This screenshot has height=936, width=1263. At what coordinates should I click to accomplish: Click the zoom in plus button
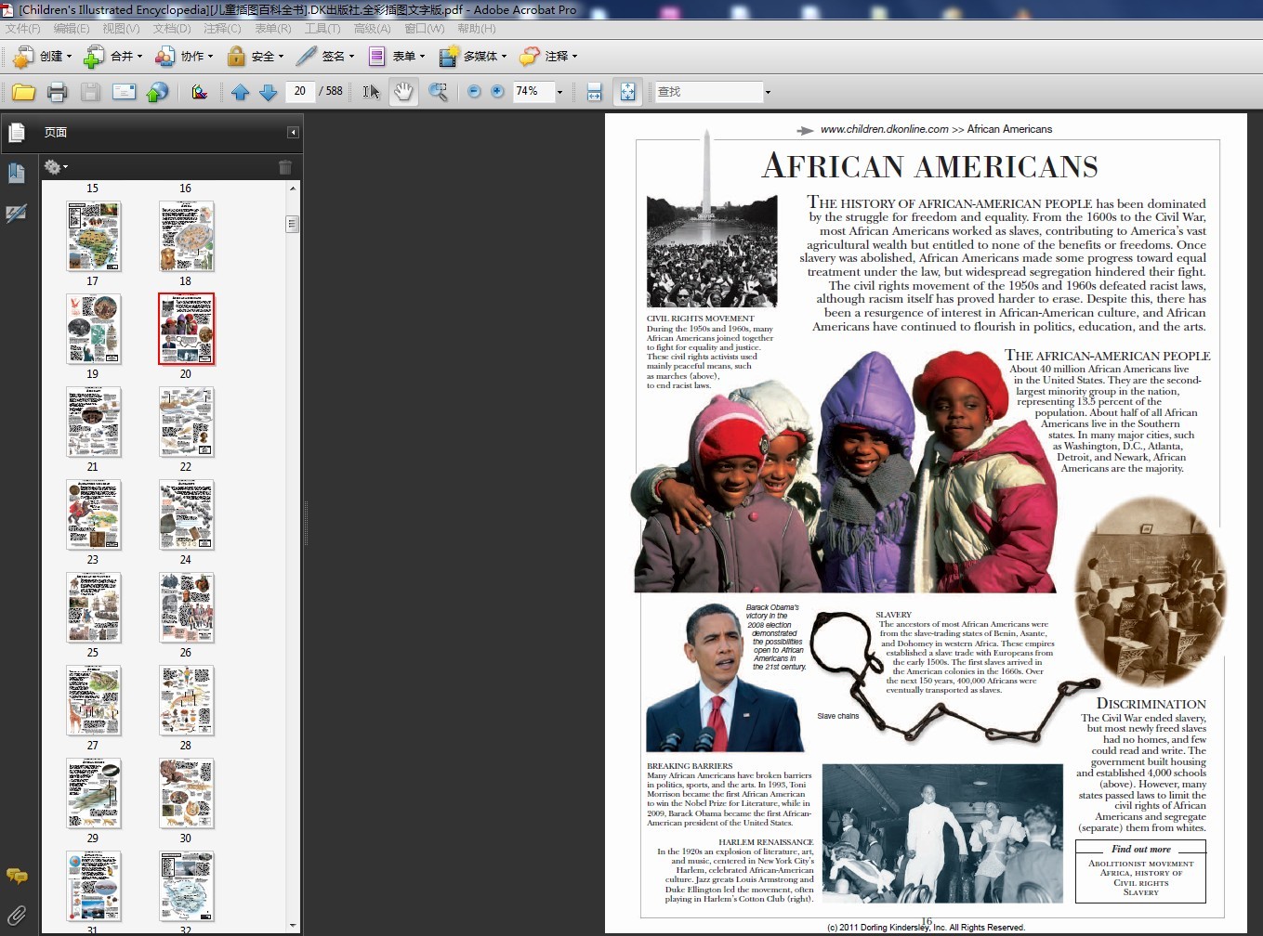[x=497, y=91]
